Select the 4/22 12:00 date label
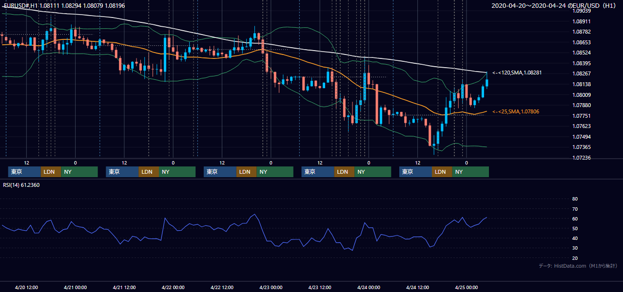Image resolution: width=623 pixels, height=292 pixels. [x=222, y=287]
